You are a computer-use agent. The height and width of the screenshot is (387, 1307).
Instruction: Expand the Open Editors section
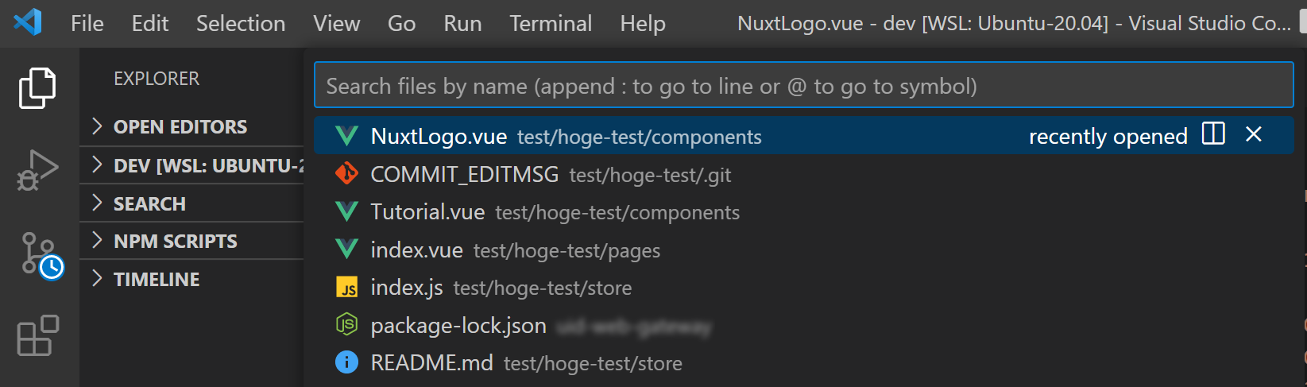coord(180,127)
